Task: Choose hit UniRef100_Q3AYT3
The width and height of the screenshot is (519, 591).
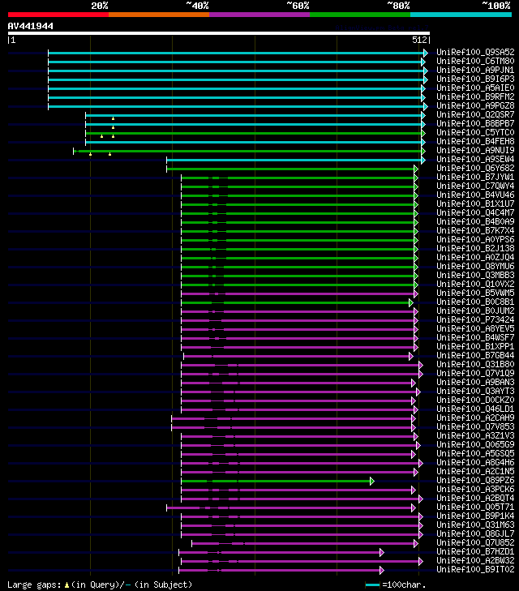Action: [475, 392]
